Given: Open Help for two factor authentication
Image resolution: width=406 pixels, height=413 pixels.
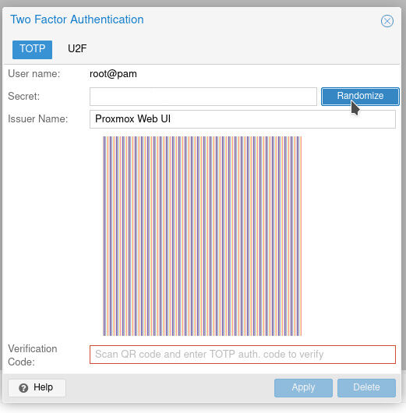Looking at the screenshot, I should [37, 388].
